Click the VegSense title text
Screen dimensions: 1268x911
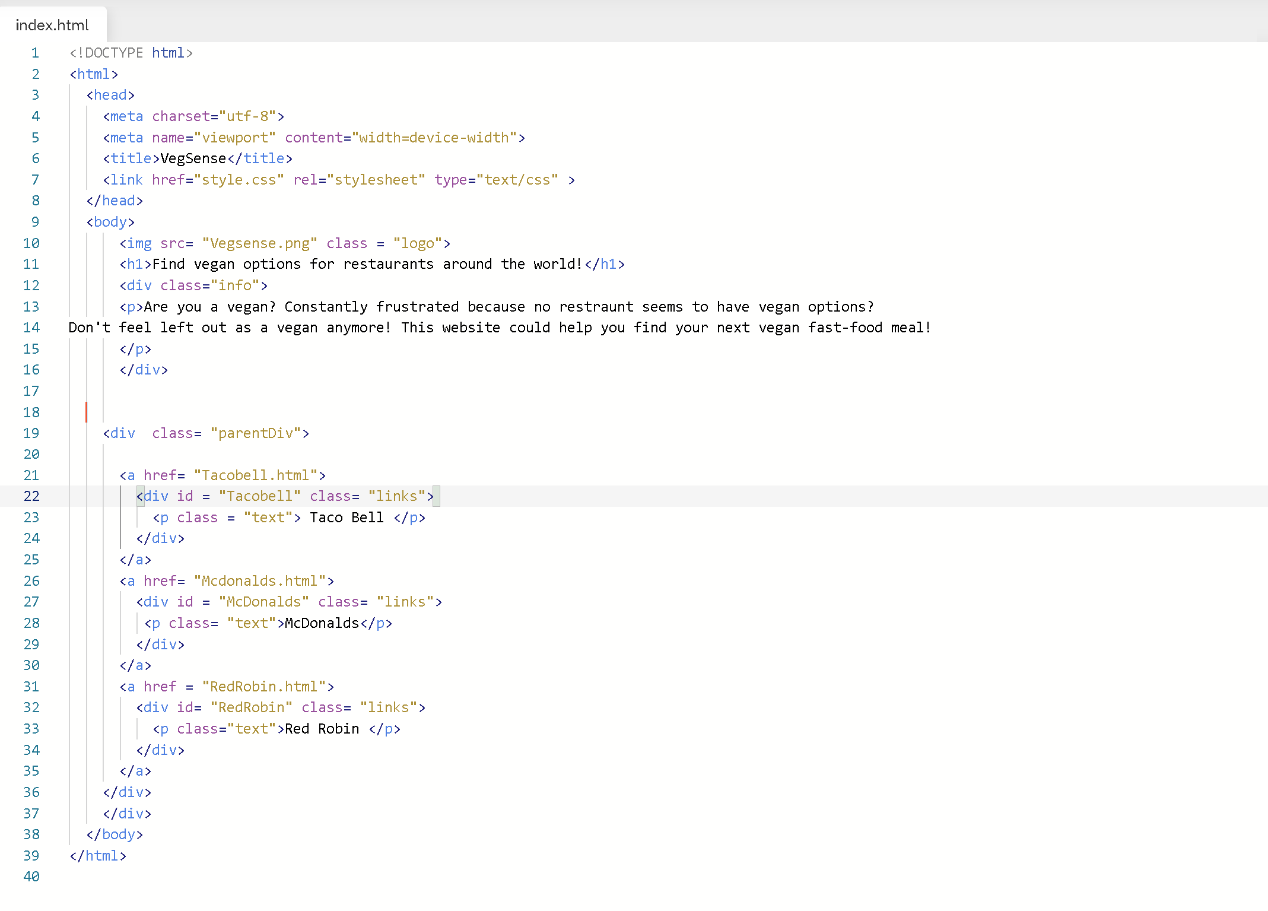tap(193, 158)
